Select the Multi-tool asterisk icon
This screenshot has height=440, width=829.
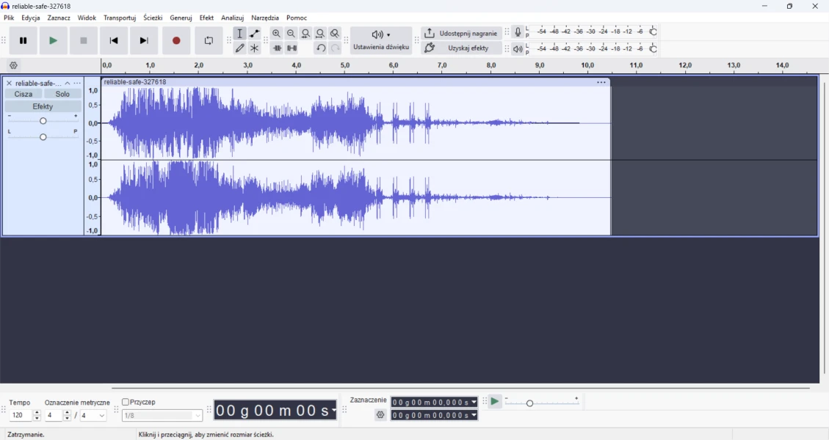click(x=255, y=48)
